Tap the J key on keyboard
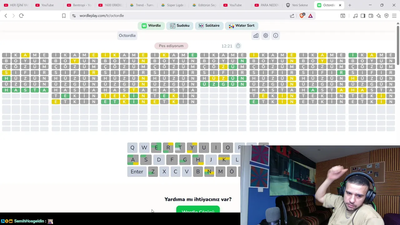The height and width of the screenshot is (225, 400). 211,160
